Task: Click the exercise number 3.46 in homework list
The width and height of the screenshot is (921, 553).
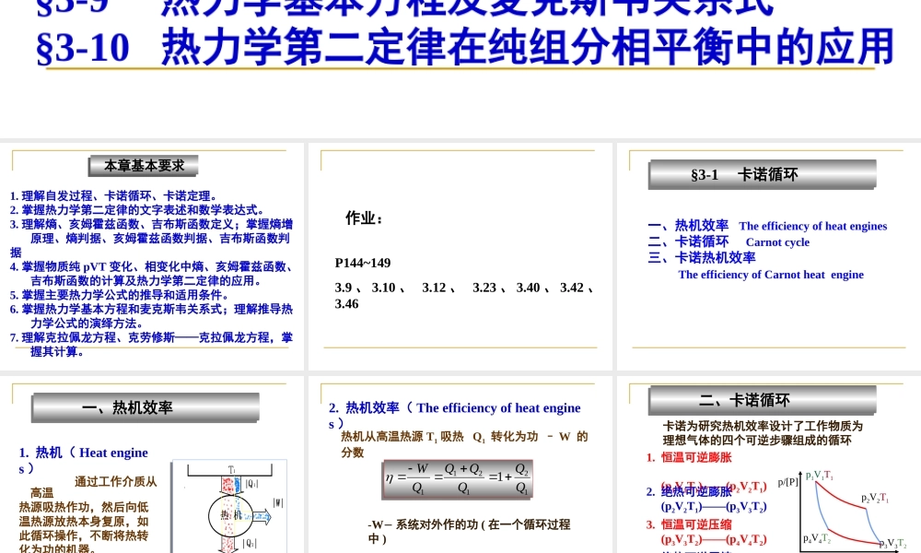Action: click(344, 305)
